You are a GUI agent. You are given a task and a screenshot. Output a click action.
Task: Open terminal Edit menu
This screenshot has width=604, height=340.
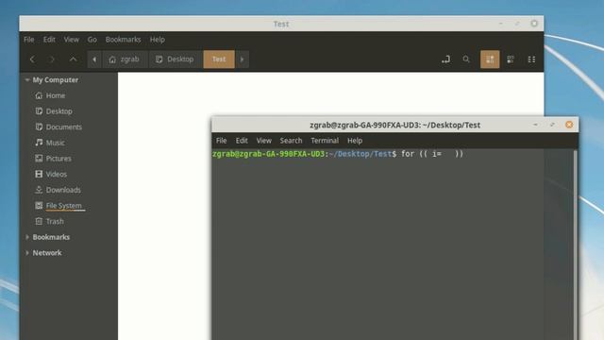(x=242, y=141)
